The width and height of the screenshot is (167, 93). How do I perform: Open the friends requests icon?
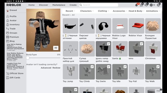pos(141,5)
